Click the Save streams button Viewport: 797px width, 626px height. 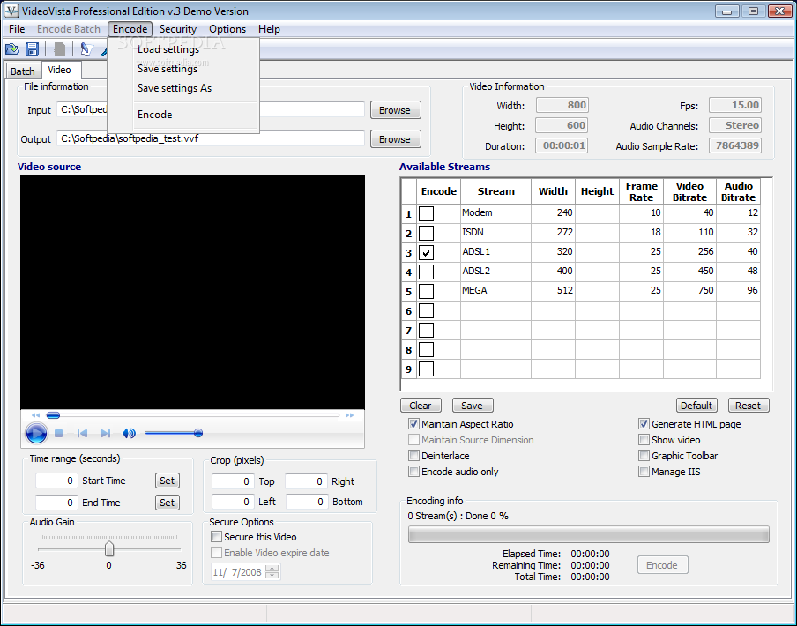coord(473,406)
